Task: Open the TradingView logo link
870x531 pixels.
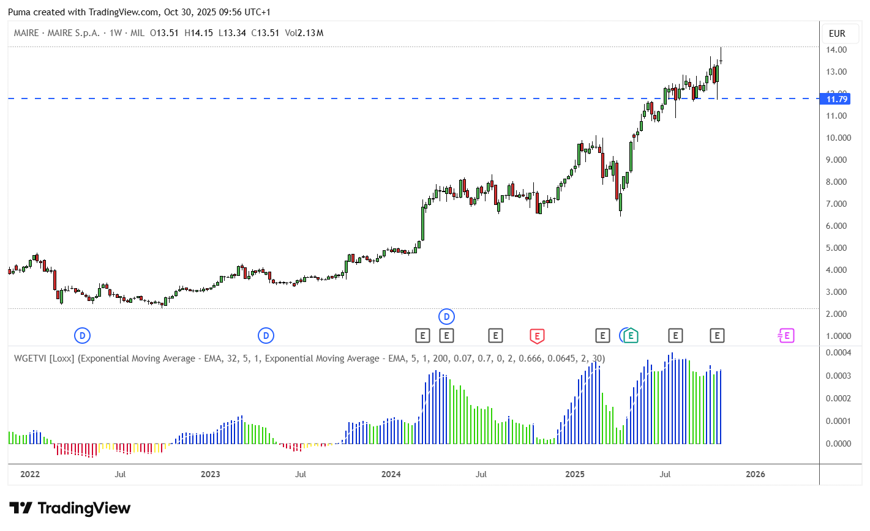Action: pyautogui.click(x=70, y=508)
